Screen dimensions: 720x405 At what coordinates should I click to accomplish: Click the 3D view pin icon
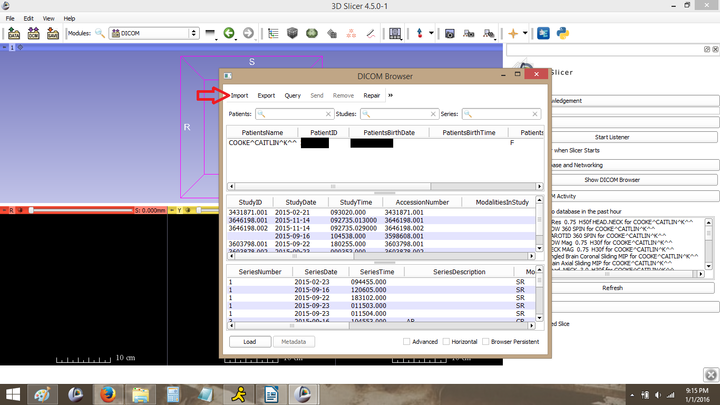(5, 47)
